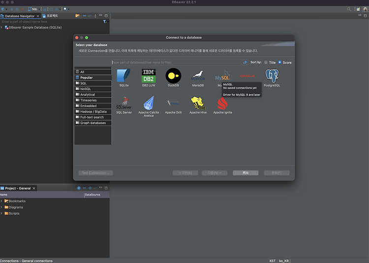Switch to the 프로젝트 tab

[50, 16]
